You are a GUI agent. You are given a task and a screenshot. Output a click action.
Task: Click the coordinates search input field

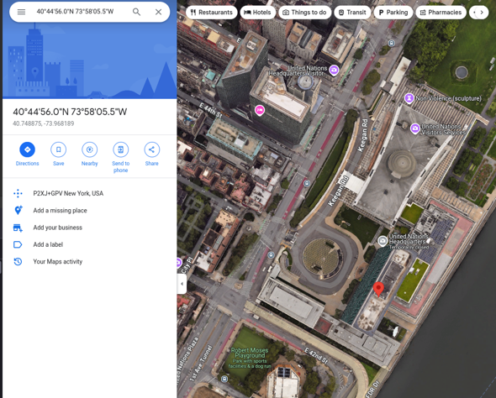(75, 12)
